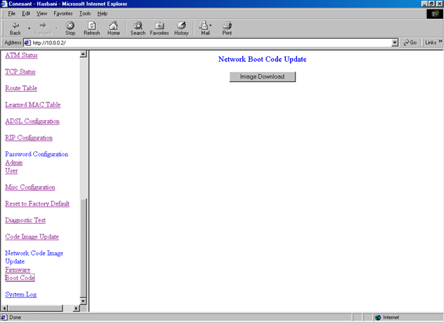Click the Back toolbar icon
444x323 pixels.
pyautogui.click(x=15, y=26)
